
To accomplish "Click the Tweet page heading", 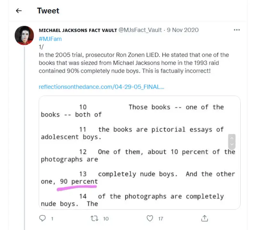I will point(48,11).
